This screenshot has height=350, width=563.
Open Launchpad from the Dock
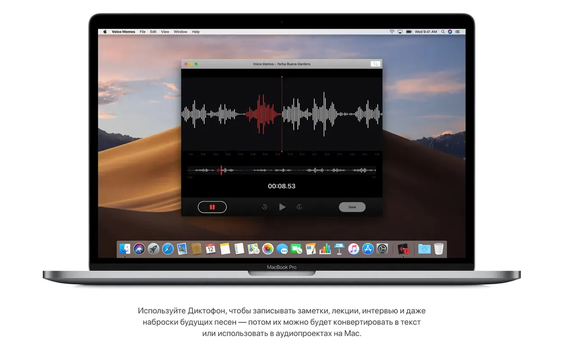point(154,249)
